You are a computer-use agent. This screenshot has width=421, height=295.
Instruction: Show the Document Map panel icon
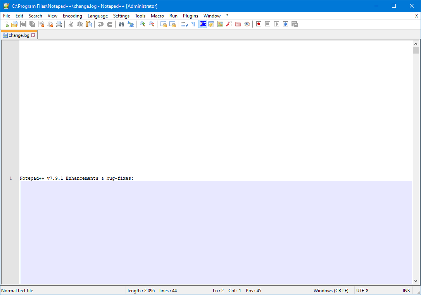(220, 24)
